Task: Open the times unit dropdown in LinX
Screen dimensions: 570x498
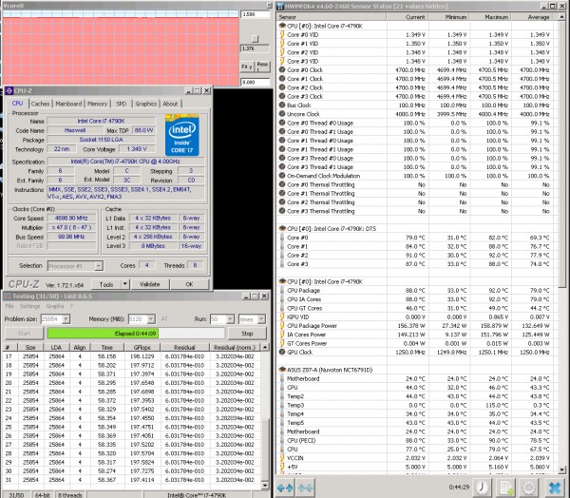Action: tap(261, 319)
